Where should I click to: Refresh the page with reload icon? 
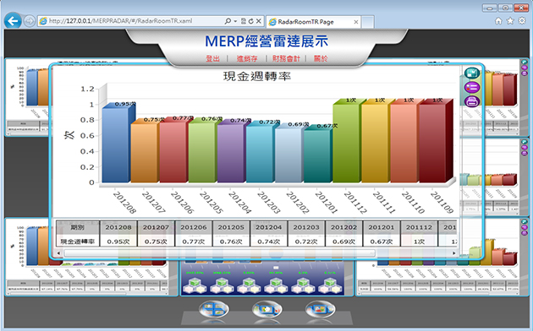click(x=251, y=21)
